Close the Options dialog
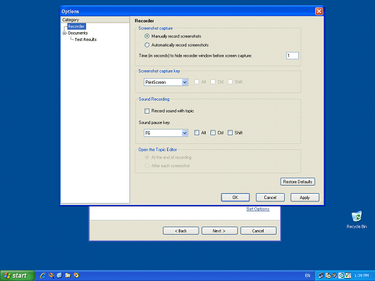375x281 pixels. point(319,11)
